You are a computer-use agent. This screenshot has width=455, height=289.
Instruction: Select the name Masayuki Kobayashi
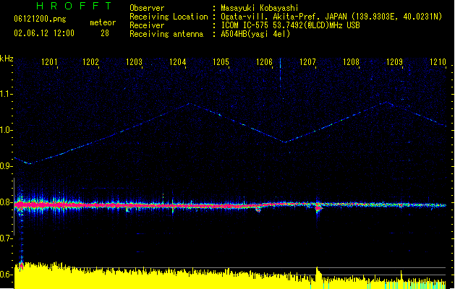click(260, 8)
